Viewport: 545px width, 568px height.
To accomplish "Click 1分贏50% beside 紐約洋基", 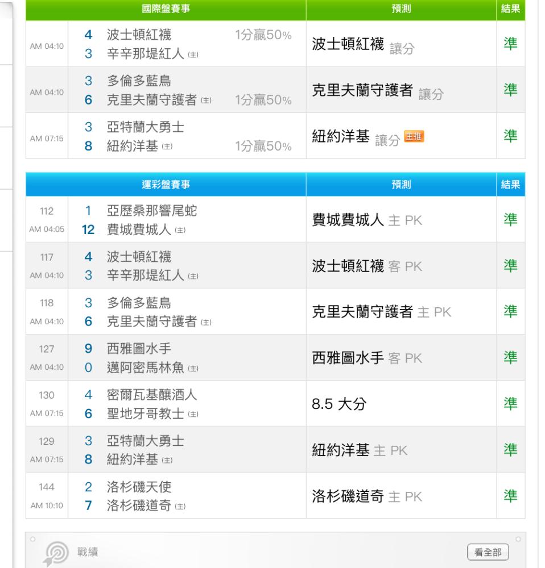I will 263,146.
